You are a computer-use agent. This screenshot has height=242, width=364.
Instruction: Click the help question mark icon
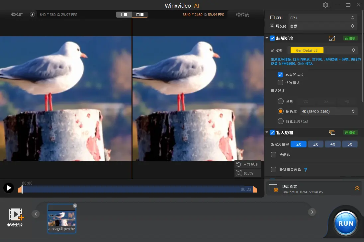click(306, 170)
